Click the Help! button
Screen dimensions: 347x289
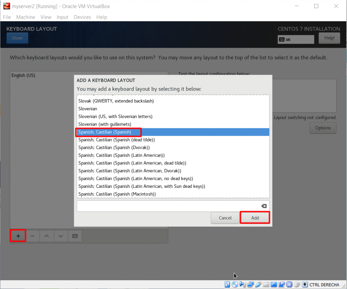click(x=329, y=38)
